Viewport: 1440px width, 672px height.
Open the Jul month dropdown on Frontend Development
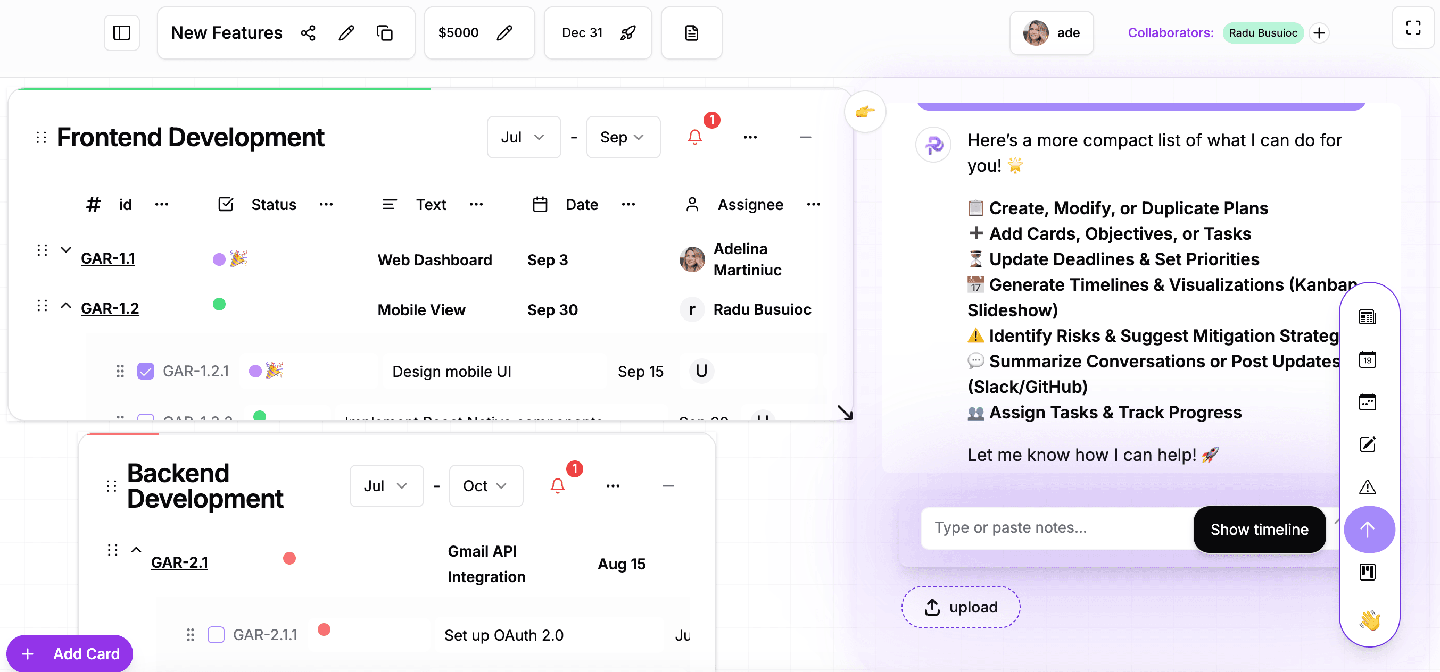(x=523, y=137)
